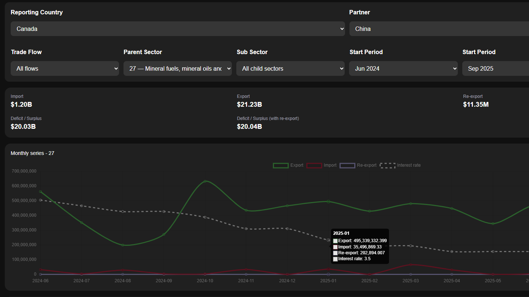This screenshot has width=529, height=297.
Task: Click the Export $21.23B summary value
Action: tap(250, 104)
